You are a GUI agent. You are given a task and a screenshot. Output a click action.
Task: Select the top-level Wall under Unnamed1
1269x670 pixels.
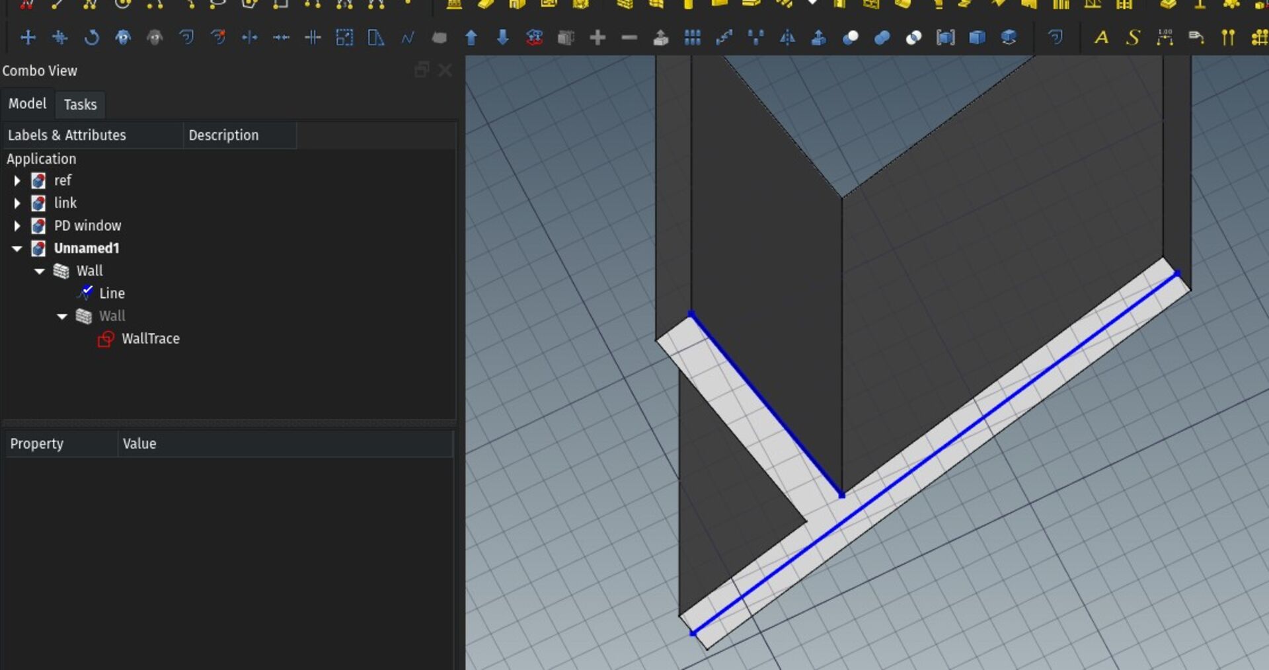point(89,271)
